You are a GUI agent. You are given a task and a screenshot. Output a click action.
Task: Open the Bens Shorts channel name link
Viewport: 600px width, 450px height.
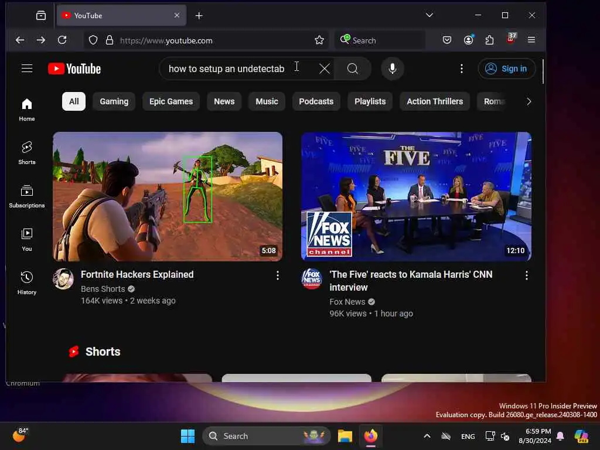point(103,289)
